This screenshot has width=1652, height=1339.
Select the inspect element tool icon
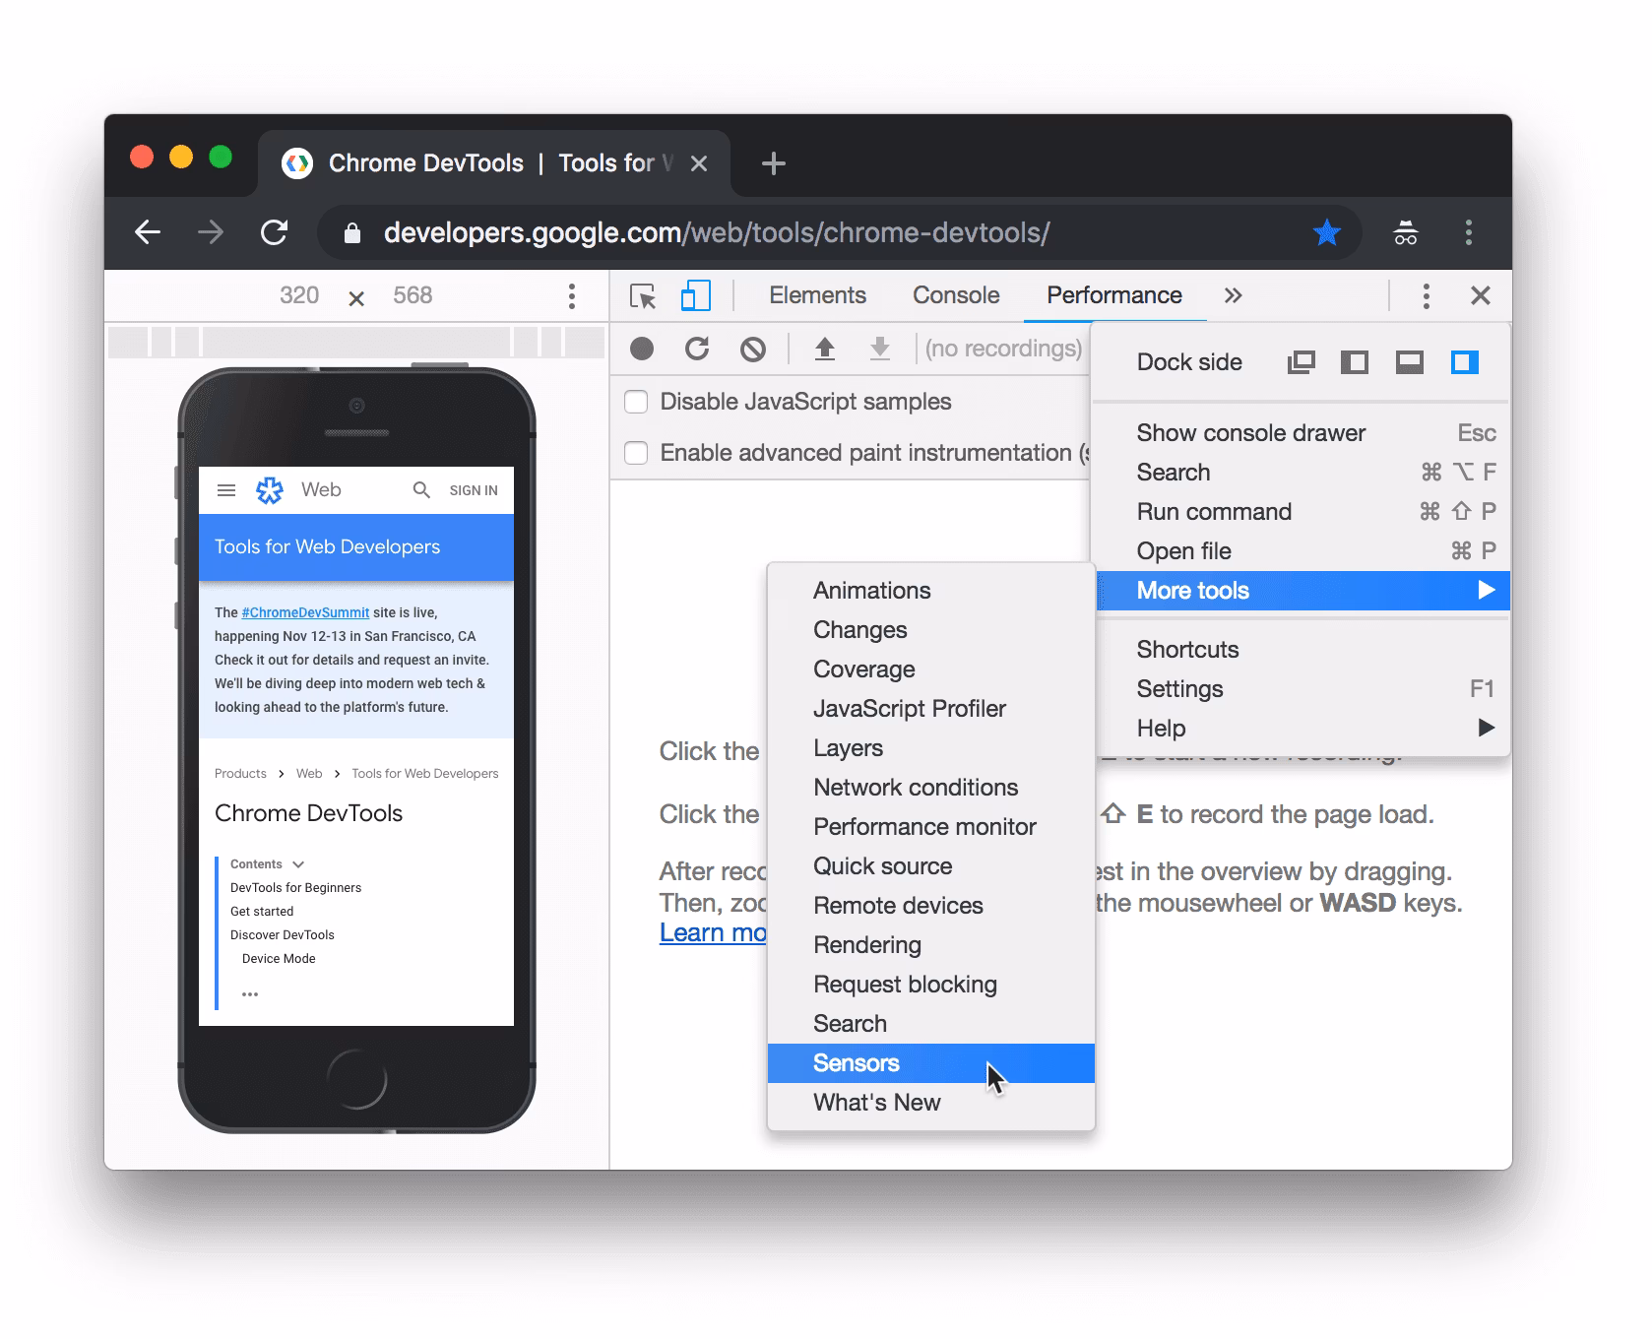[x=642, y=295]
